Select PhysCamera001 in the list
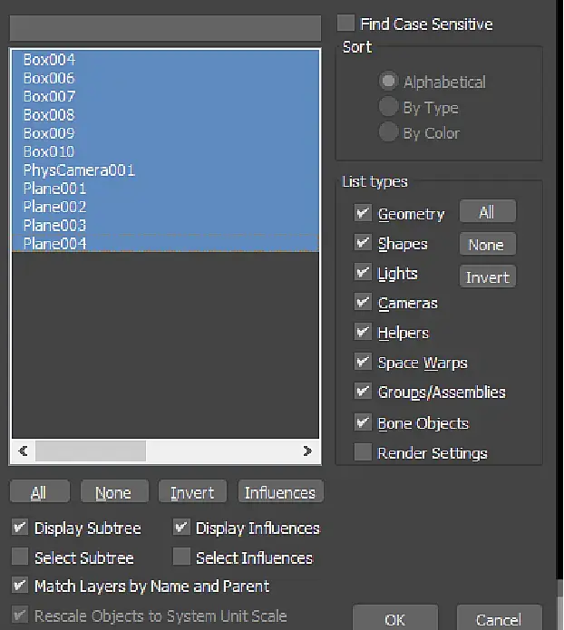 [79, 170]
